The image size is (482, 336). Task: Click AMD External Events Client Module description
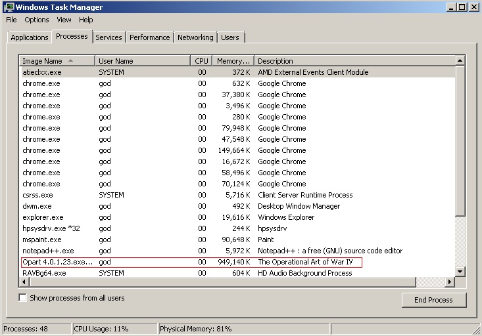[x=313, y=72]
